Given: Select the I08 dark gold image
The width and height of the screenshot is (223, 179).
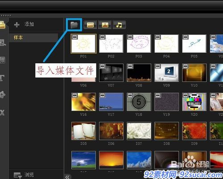Looking at the screenshot, I should point(166,131).
